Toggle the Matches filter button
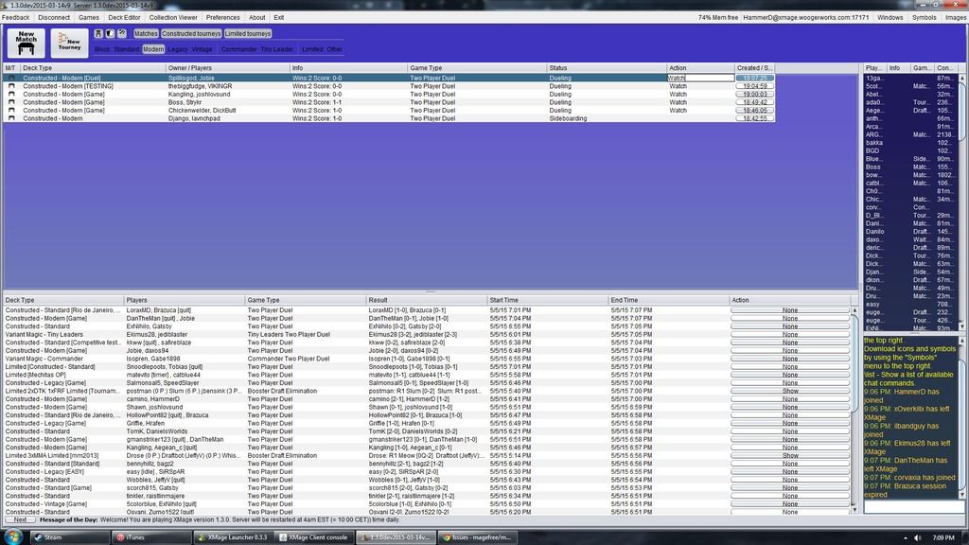The width and height of the screenshot is (969, 545). [146, 33]
